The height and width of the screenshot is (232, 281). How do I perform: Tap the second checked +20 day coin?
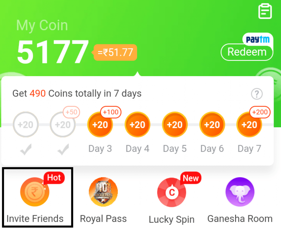tap(63, 125)
